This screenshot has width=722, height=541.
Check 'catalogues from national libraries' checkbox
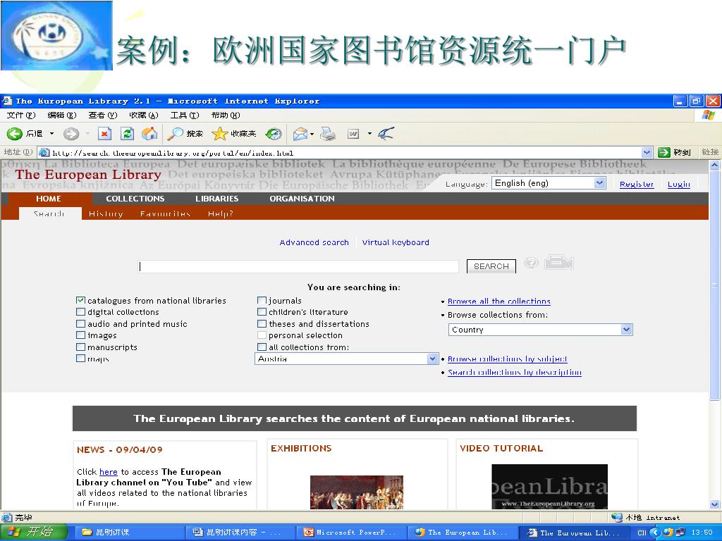80,300
